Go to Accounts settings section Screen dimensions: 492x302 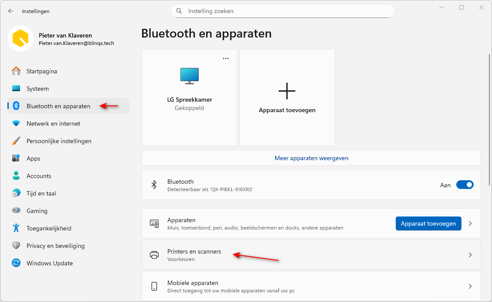39,176
